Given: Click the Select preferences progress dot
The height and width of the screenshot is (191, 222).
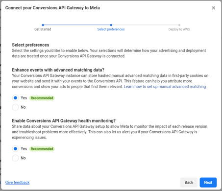Looking at the screenshot, I should click(111, 25).
